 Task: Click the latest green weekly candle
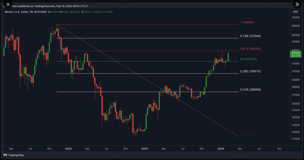click(229, 56)
